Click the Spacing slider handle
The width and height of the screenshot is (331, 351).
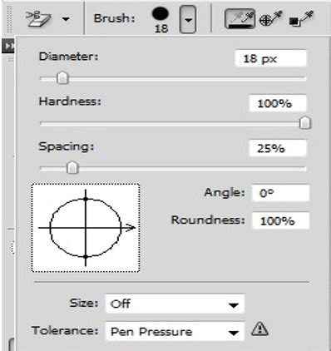(72, 167)
